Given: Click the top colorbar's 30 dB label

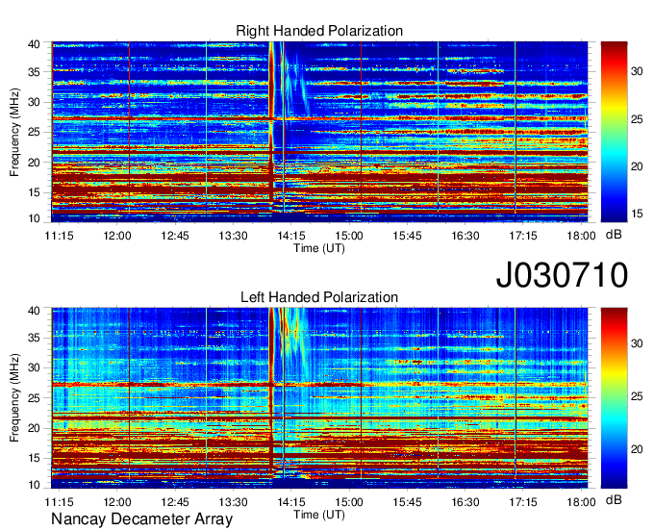Looking at the screenshot, I should click(x=637, y=71).
